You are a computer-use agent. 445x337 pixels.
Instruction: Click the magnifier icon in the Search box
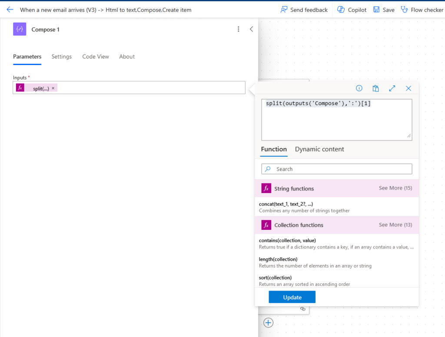click(x=268, y=169)
